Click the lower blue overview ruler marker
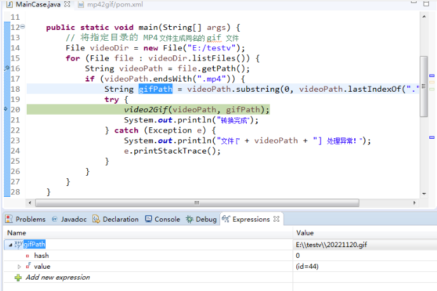 432,138
